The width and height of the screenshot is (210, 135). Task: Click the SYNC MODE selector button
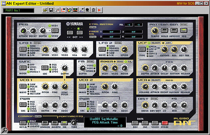(23, 68)
